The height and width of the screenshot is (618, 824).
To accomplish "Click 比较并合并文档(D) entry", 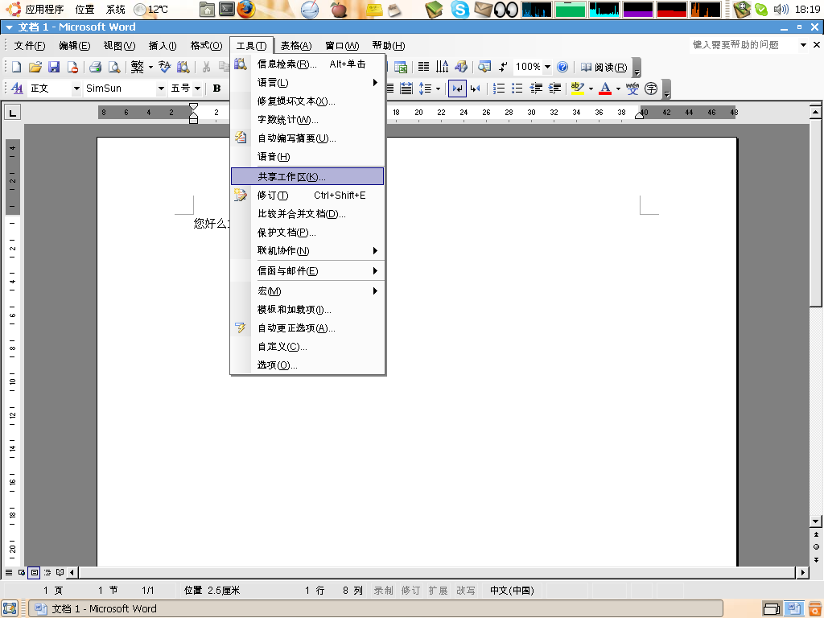I will tap(307, 214).
